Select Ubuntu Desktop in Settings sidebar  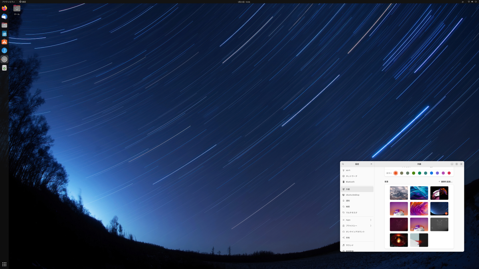coord(357,195)
